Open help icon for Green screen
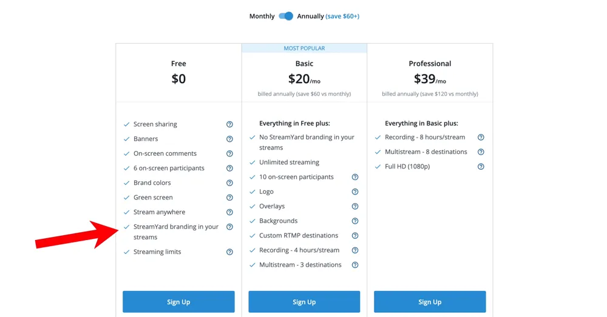Image resolution: width=607 pixels, height=317 pixels. pyautogui.click(x=229, y=198)
